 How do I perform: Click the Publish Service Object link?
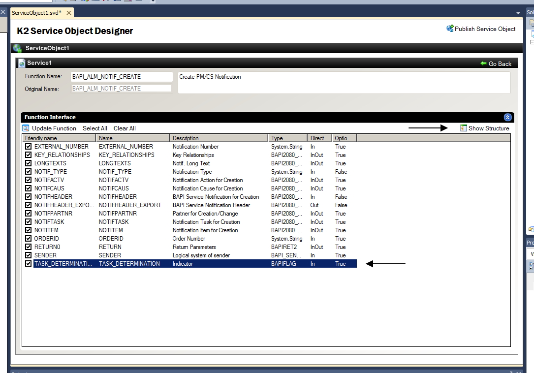pos(485,29)
